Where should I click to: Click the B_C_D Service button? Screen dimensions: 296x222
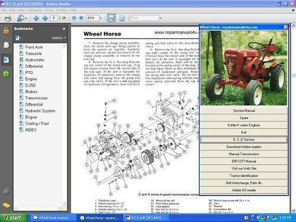click(x=244, y=140)
